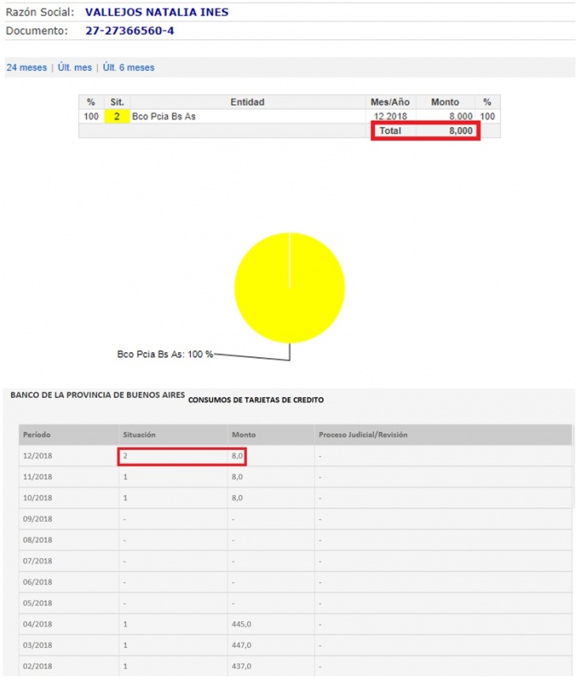
Task: Click the upper table's Monto header
Action: (x=445, y=102)
